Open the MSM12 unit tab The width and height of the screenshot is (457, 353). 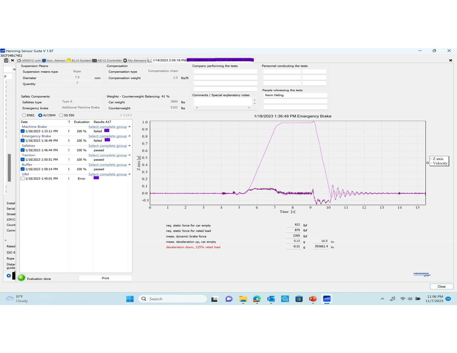[29, 60]
